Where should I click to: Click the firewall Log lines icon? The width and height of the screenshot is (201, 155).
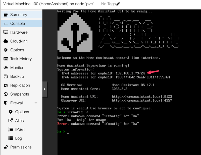(11, 138)
